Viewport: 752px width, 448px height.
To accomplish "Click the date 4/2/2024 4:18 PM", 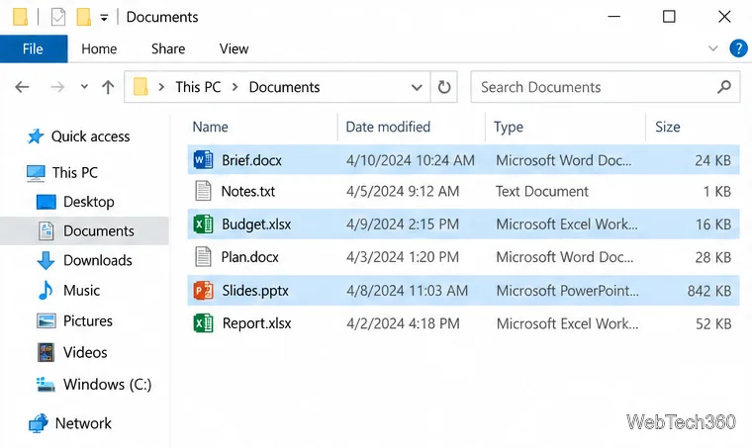I will tap(404, 323).
